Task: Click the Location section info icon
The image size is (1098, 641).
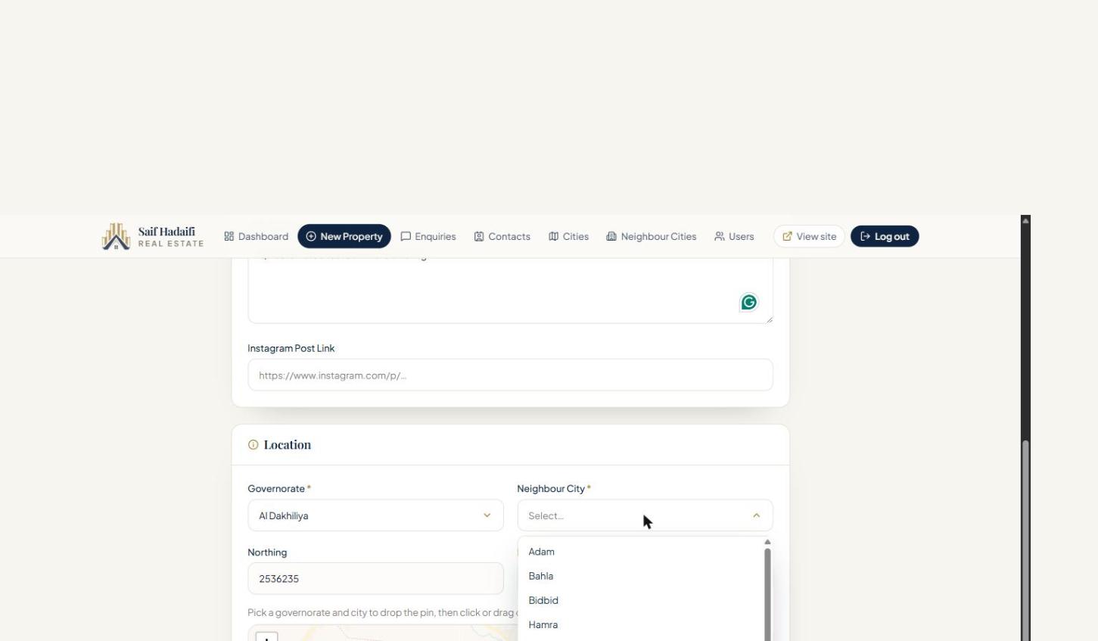Action: tap(253, 445)
